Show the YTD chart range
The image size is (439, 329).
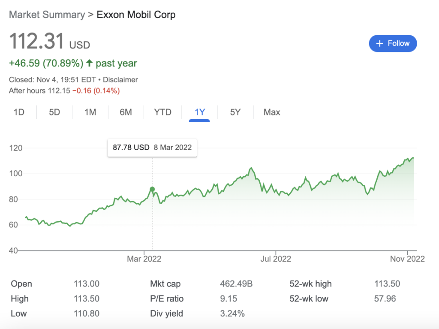click(x=162, y=112)
